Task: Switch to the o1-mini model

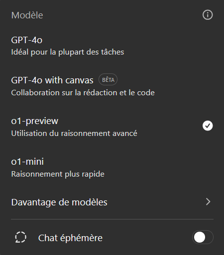Action: pos(112,167)
